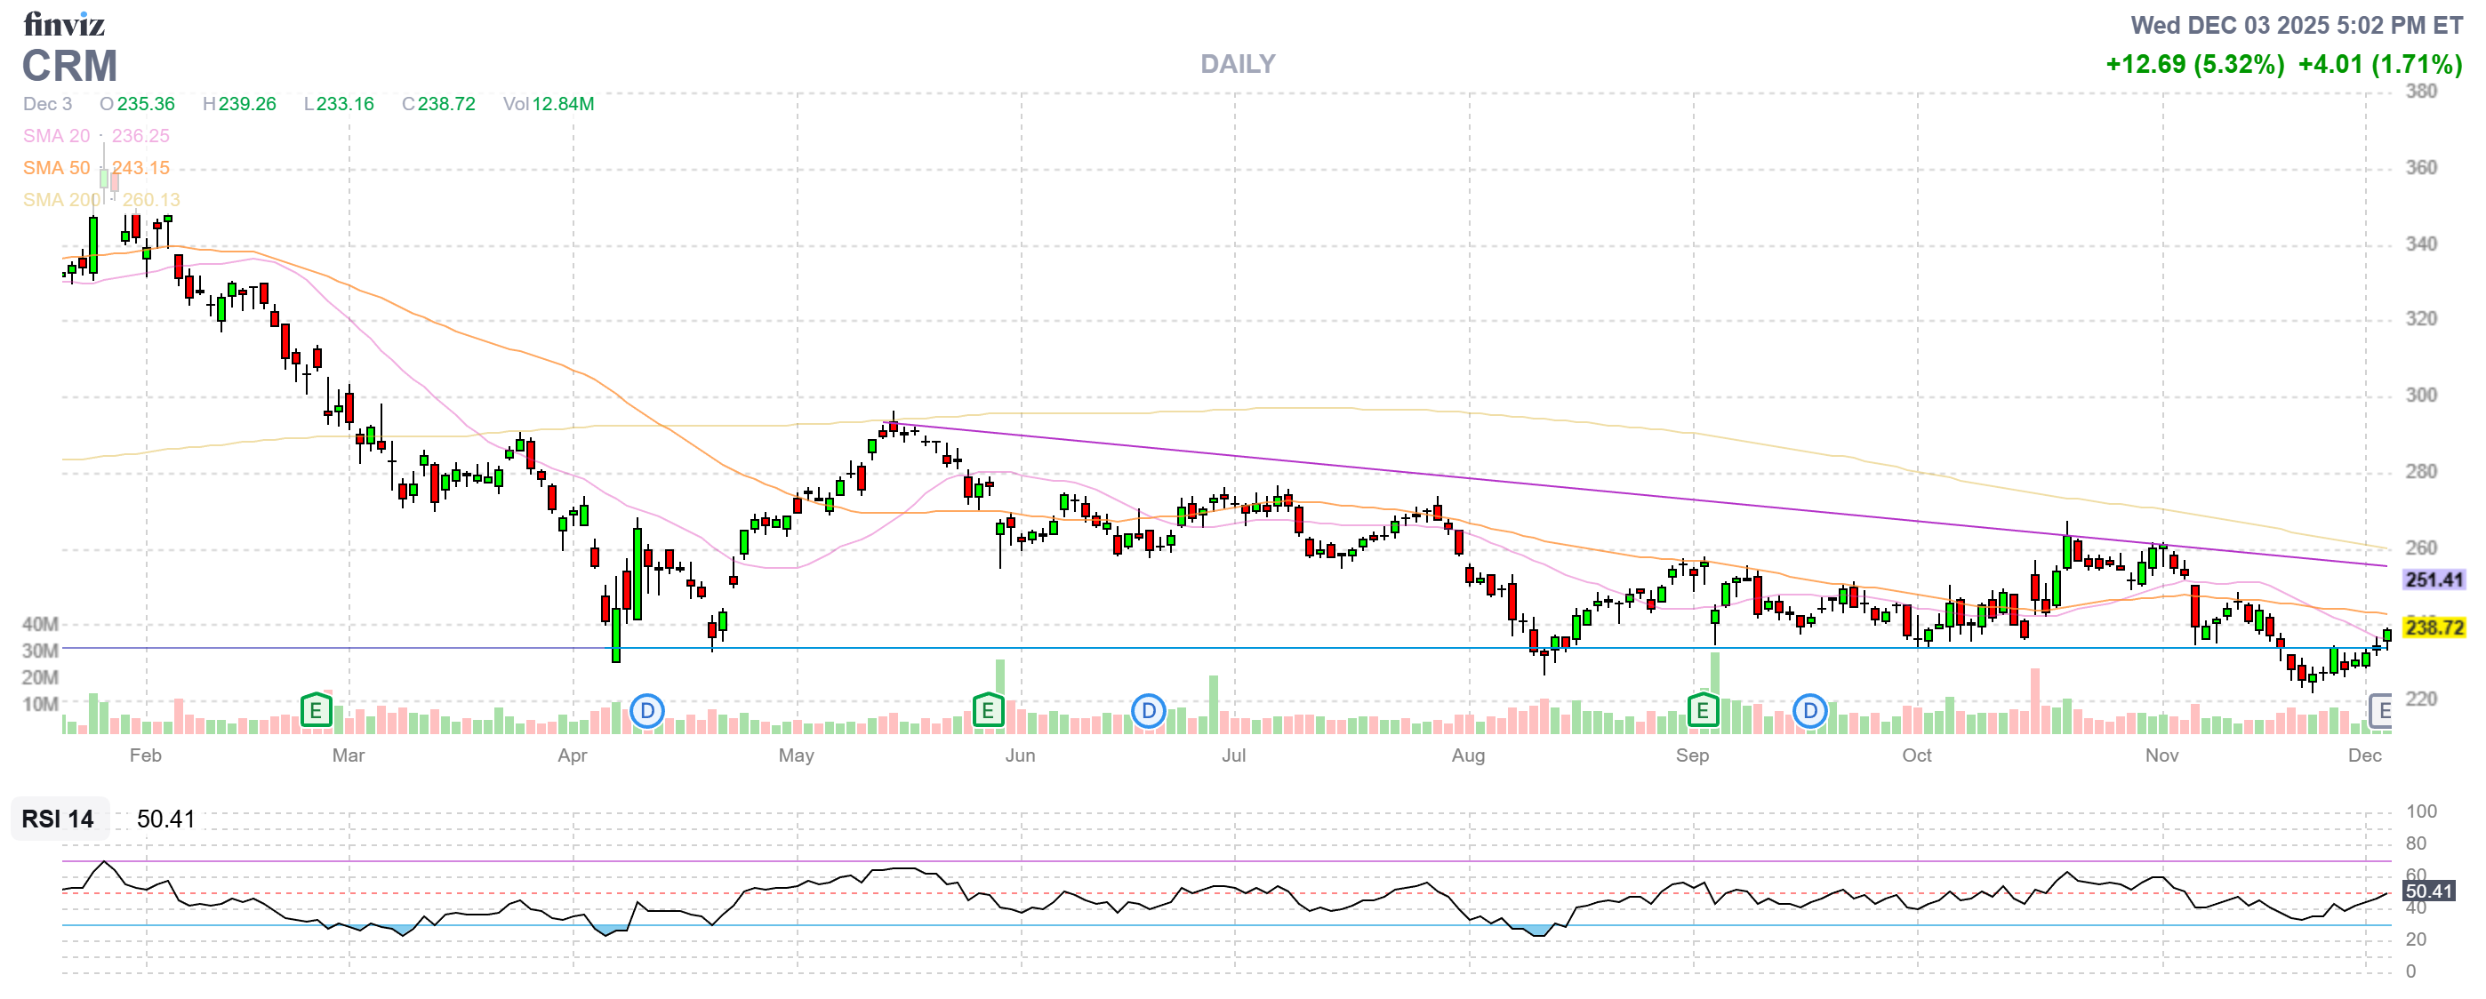Select the SMA 200 indicator label
This screenshot has height=999, width=2486.
60,200
